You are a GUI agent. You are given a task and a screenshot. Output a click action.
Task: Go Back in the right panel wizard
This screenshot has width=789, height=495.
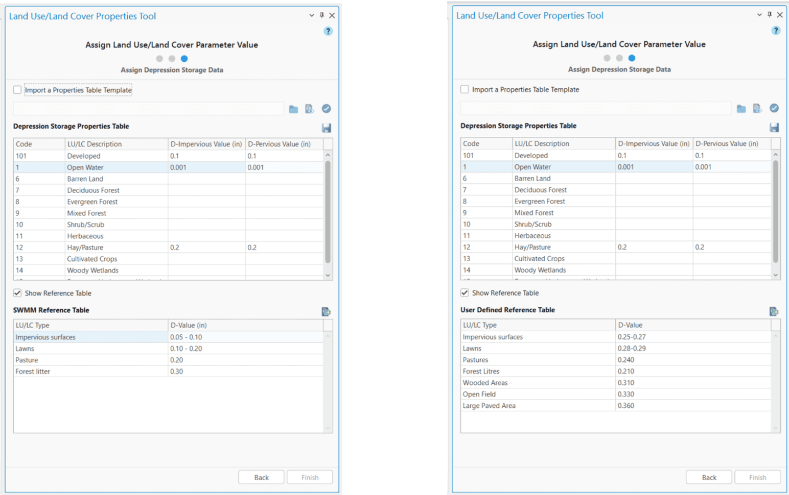[709, 477]
